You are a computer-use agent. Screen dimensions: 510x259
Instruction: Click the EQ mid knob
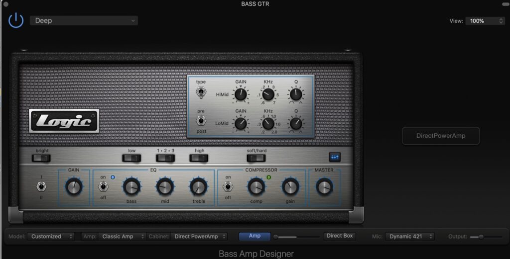click(x=165, y=186)
